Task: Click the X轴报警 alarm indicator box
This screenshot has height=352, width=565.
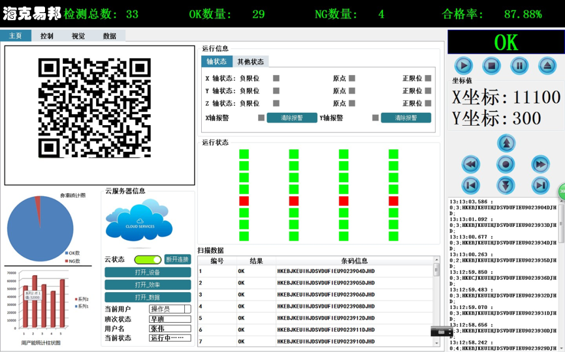Action: click(x=261, y=118)
